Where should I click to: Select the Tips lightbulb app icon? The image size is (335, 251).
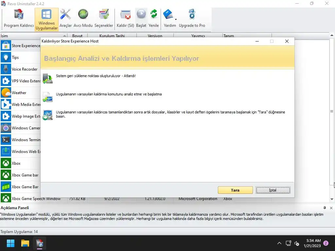click(x=6, y=58)
